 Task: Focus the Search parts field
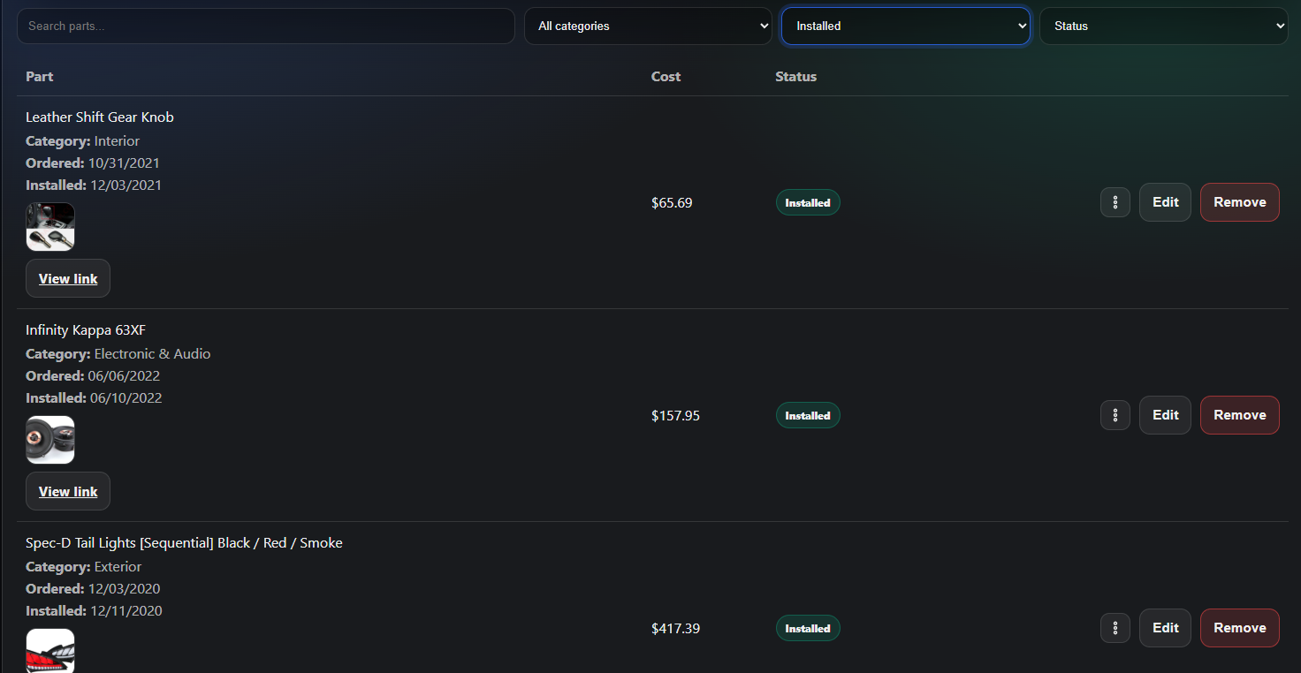click(x=266, y=26)
